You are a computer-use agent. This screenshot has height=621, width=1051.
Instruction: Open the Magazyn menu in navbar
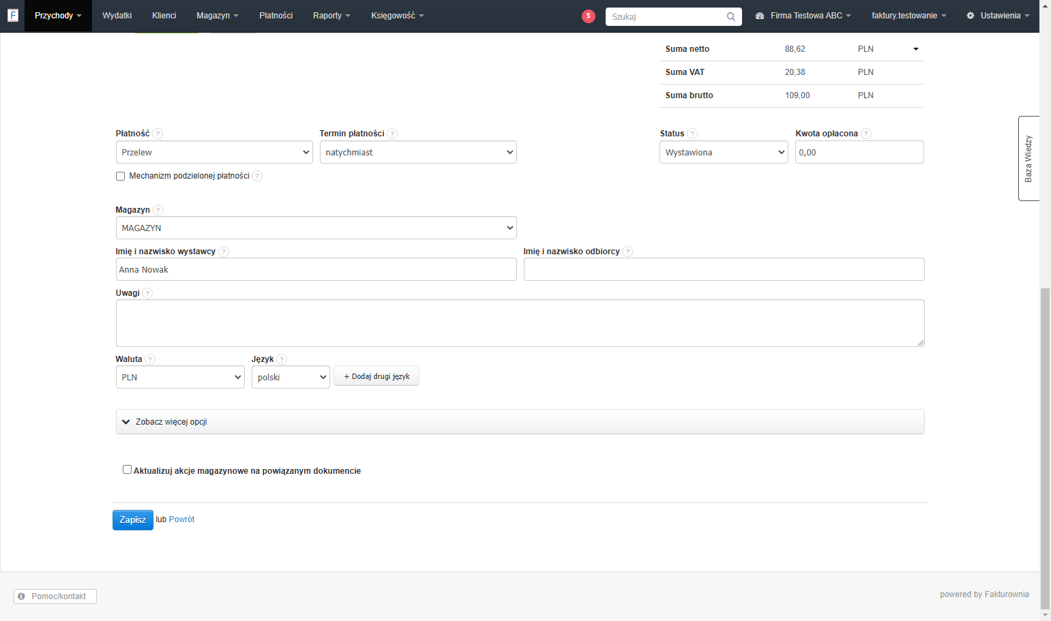point(218,16)
